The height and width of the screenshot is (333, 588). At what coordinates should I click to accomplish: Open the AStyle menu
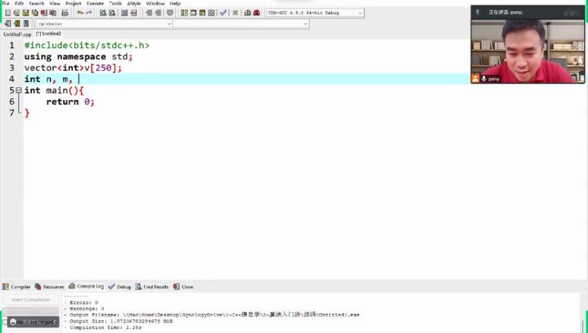[134, 3]
